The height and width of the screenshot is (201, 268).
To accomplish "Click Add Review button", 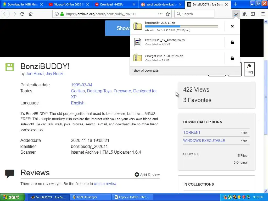I will coord(147,175).
